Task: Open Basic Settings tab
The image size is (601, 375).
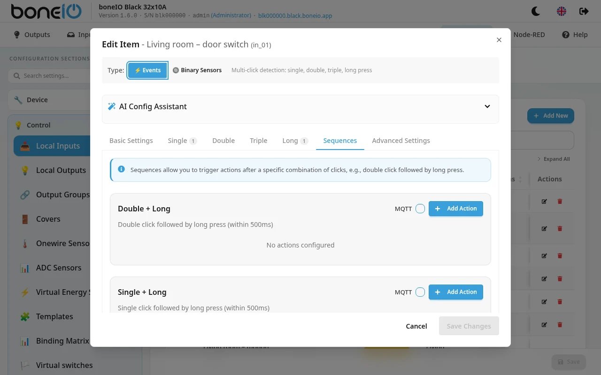Action: point(131,141)
